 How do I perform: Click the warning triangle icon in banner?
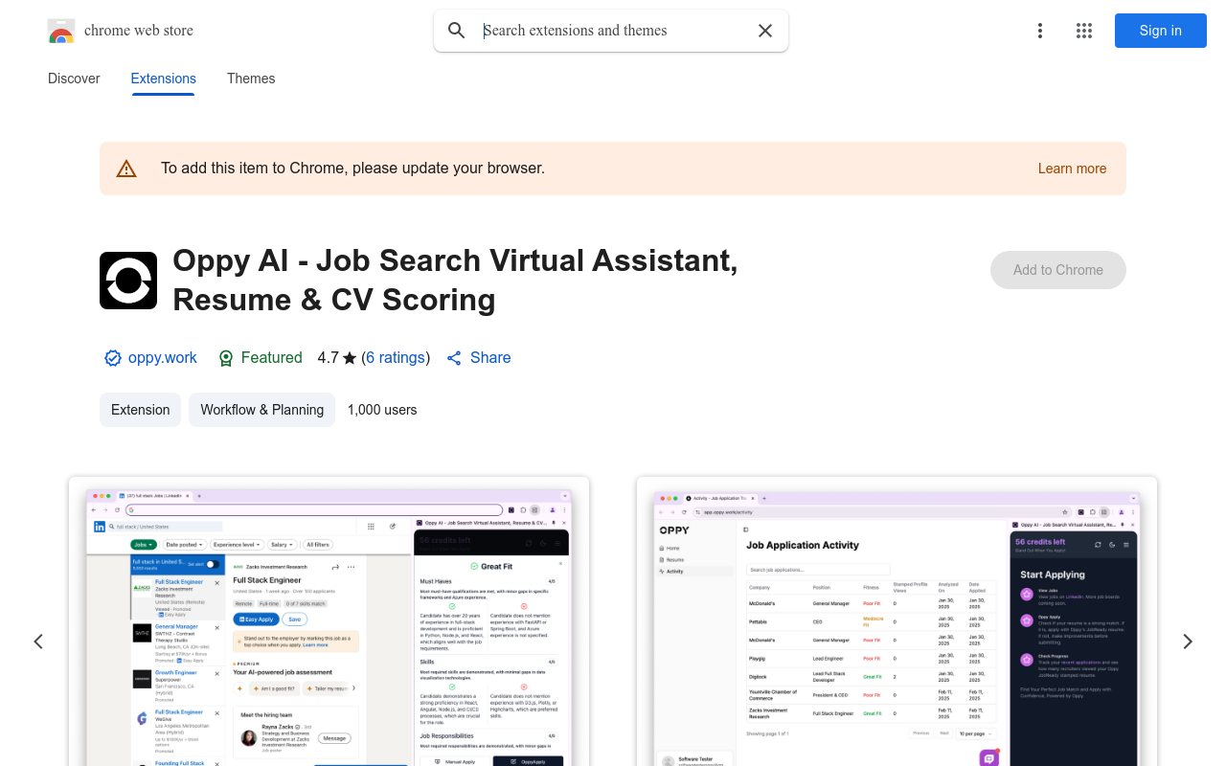click(x=126, y=169)
